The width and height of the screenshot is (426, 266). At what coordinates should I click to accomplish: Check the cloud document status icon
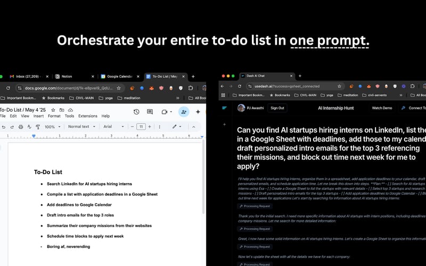[70, 110]
